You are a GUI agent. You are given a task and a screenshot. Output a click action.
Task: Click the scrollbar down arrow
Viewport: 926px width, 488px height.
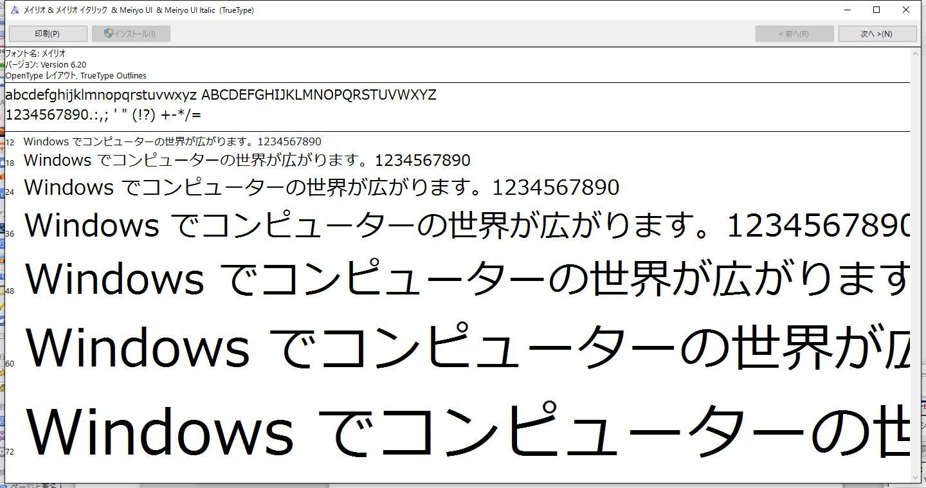[x=916, y=477]
